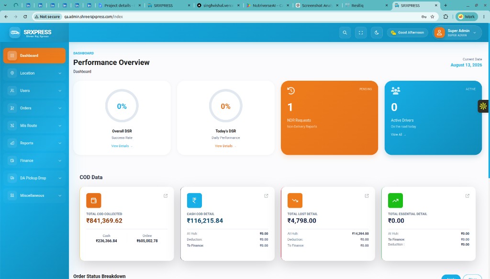Expand the Miscellaneous menu chevron

coord(60,196)
